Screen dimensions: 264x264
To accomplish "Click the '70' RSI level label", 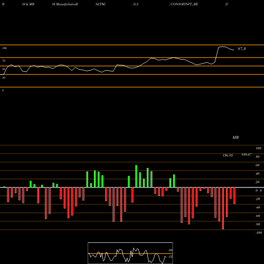I will tap(4, 61).
